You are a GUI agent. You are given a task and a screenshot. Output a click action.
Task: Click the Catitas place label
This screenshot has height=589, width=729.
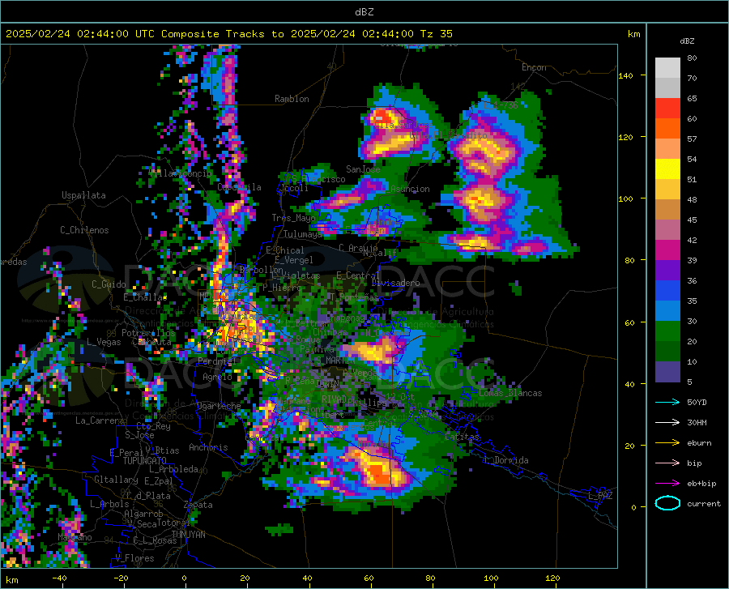tap(462, 437)
